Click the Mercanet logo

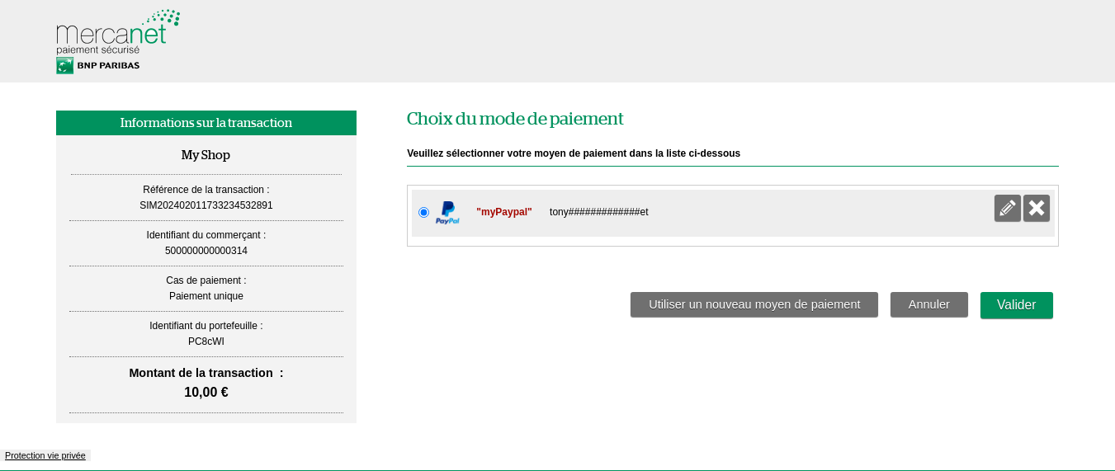118,32
